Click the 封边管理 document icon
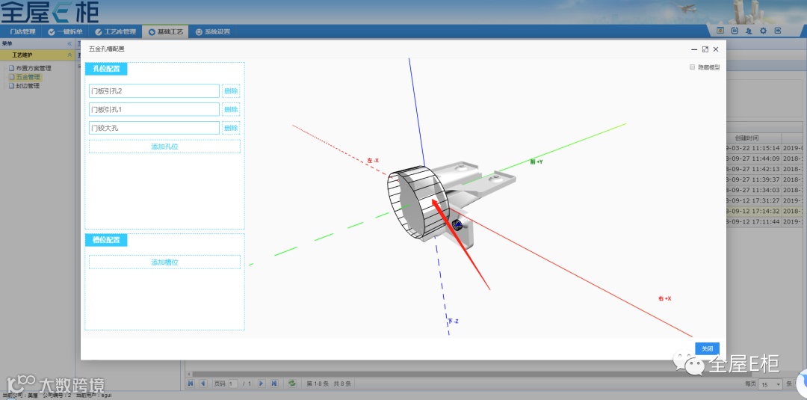Viewport: 807px width, 400px height. point(12,86)
